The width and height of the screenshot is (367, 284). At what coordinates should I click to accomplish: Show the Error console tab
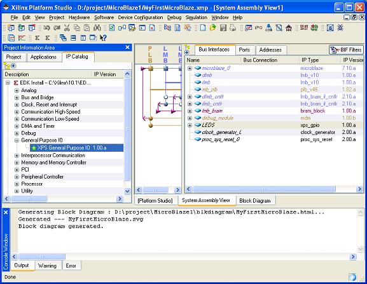71,266
